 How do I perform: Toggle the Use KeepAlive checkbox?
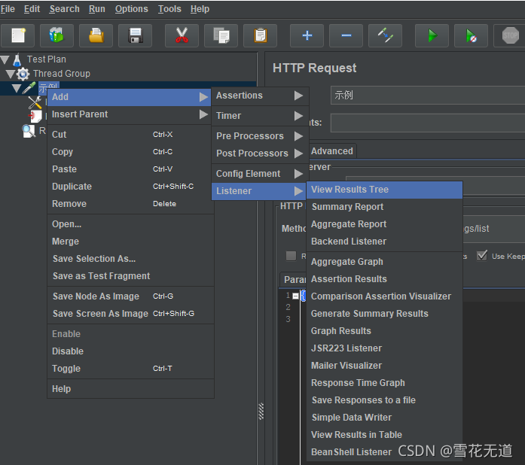click(482, 256)
